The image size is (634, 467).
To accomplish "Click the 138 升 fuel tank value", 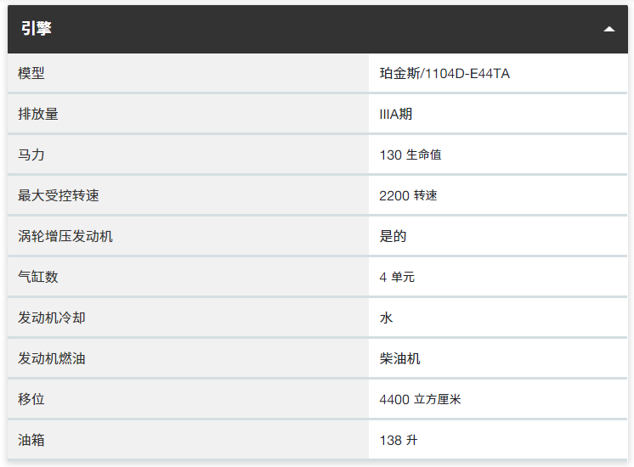I will 399,441.
